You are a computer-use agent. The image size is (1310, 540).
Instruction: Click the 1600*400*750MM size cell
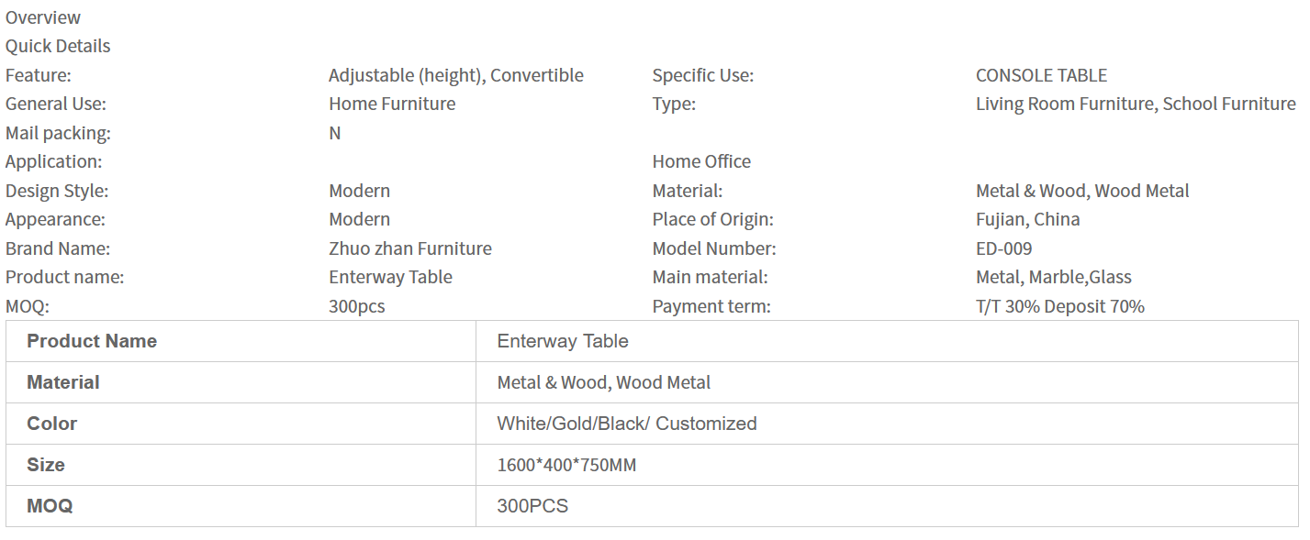pos(566,465)
